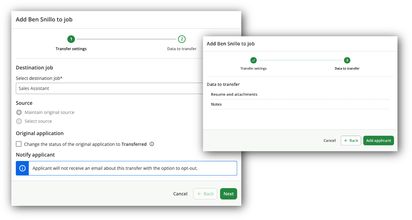The height and width of the screenshot is (220, 412).
Task: Click the Add applicant button
Action: point(378,140)
